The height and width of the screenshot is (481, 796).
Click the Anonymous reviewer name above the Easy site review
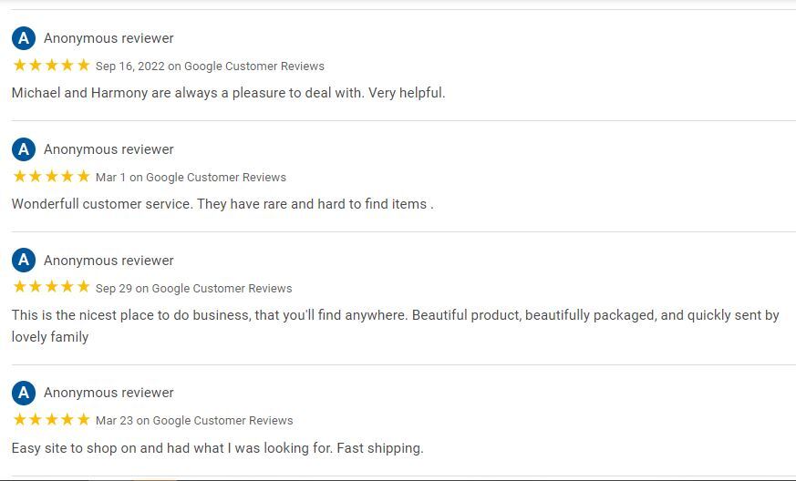click(109, 393)
